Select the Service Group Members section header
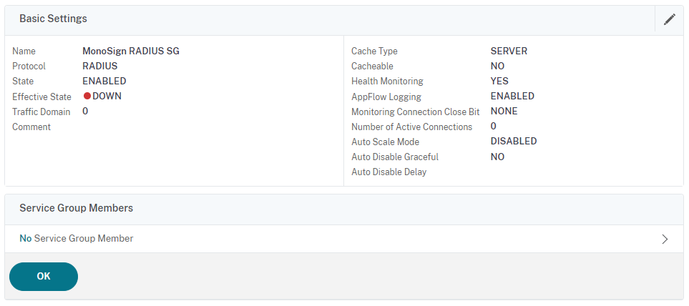 tap(76, 208)
